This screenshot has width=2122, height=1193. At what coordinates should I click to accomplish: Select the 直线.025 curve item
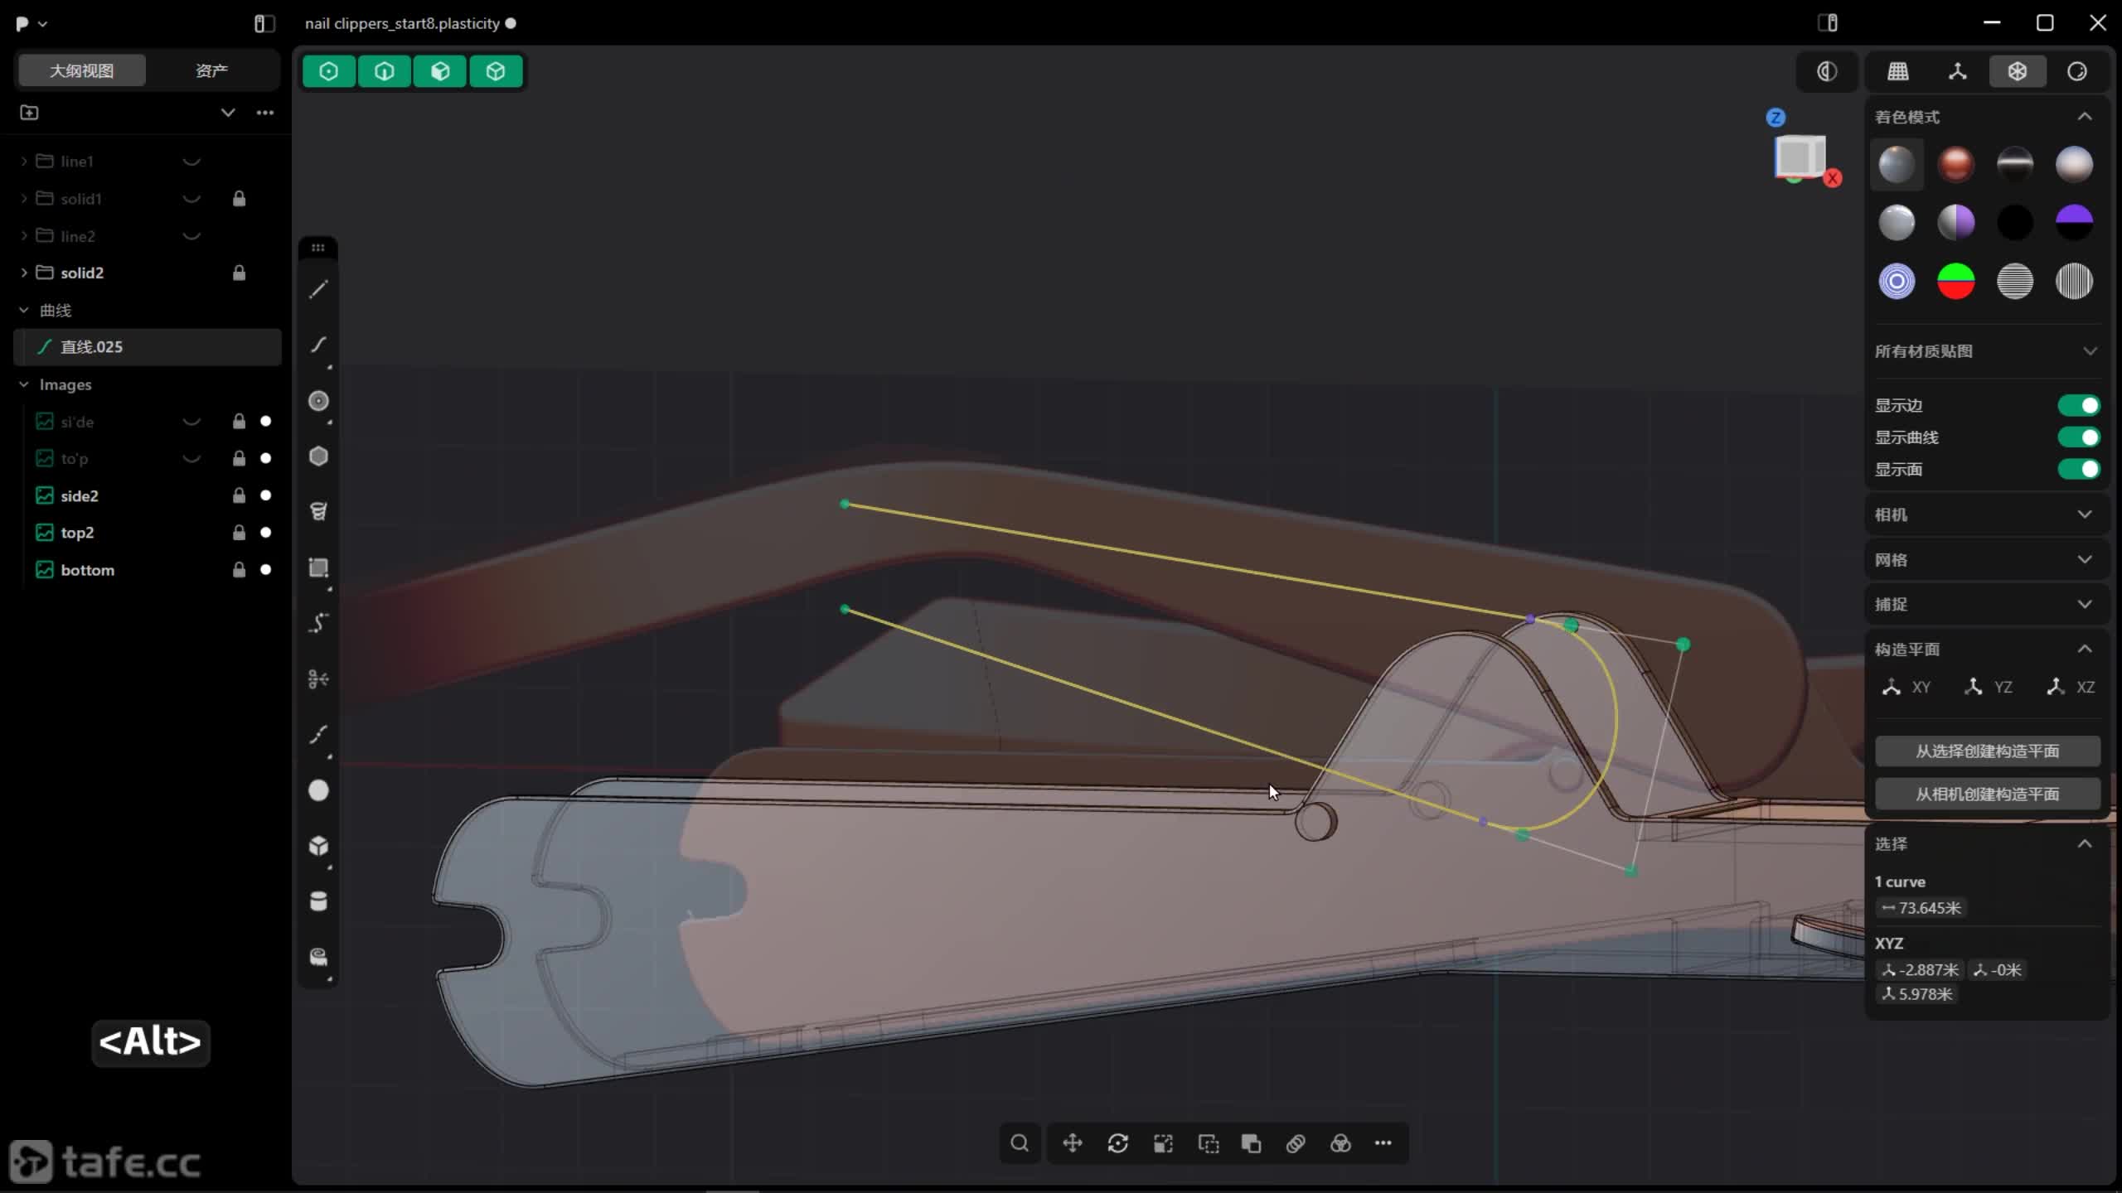tap(91, 347)
